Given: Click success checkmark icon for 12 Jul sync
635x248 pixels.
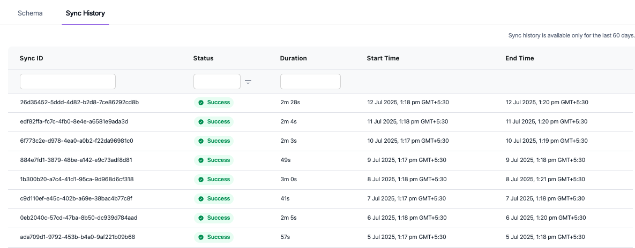Looking at the screenshot, I should [201, 103].
